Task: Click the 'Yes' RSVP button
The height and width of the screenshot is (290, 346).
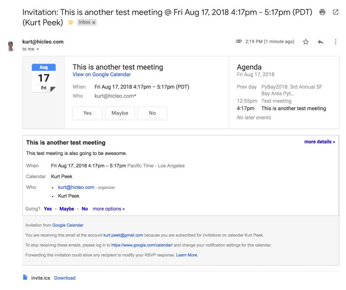Action: pyautogui.click(x=87, y=113)
